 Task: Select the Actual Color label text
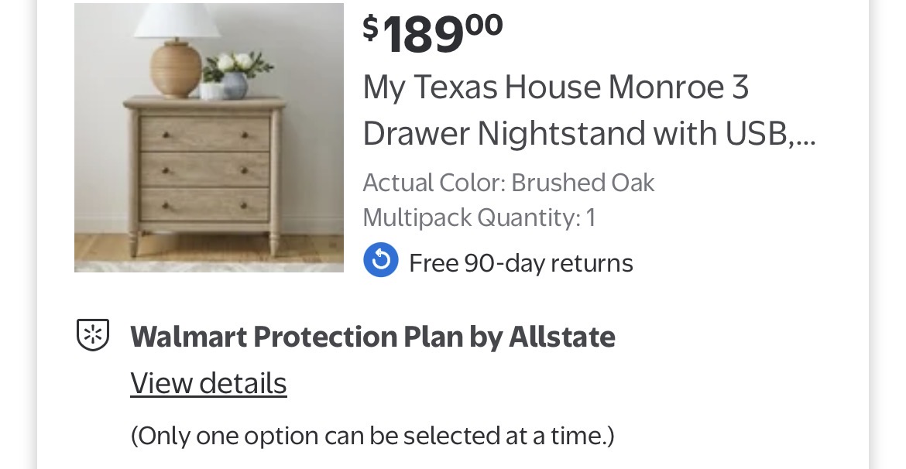434,183
